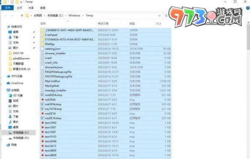
Task: Open the address bar history dropdown
Action: coord(160,16)
